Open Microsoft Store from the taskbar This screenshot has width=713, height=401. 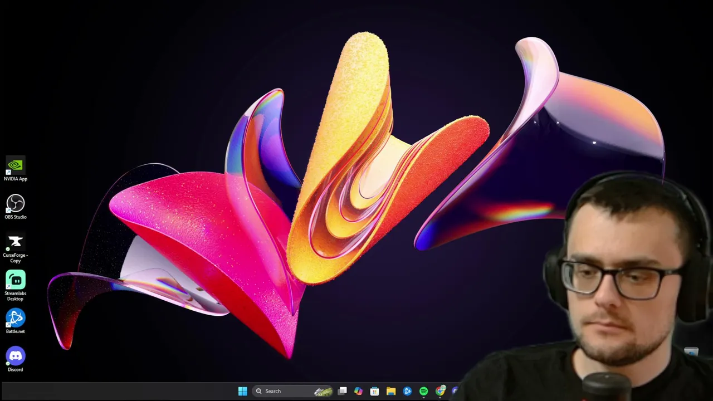coord(374,391)
